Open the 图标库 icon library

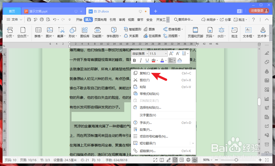(85, 32)
